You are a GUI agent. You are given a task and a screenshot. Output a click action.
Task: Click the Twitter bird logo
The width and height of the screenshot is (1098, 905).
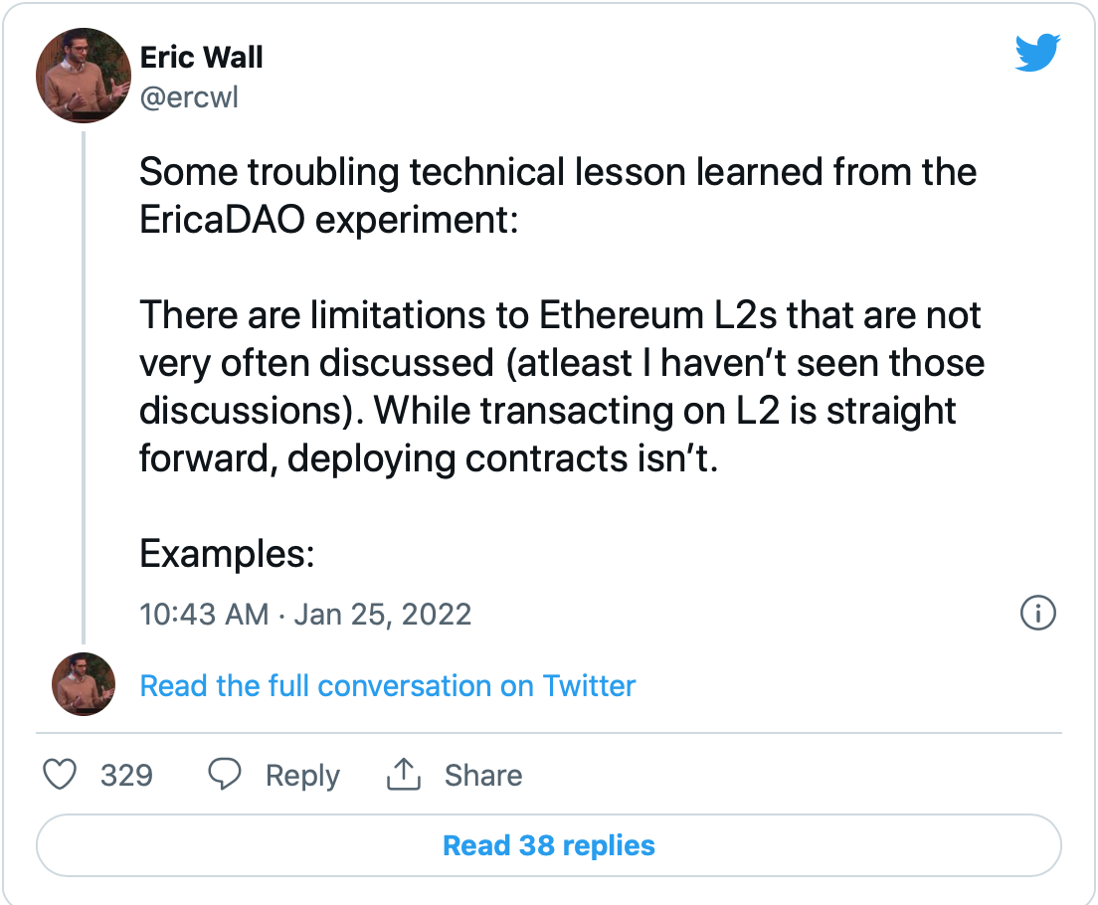pos(1037,53)
